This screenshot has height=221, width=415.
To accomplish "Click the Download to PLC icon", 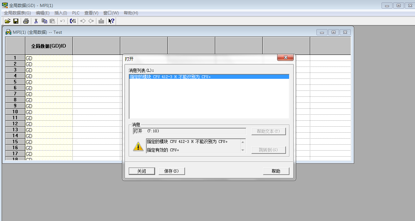I will 101,21.
